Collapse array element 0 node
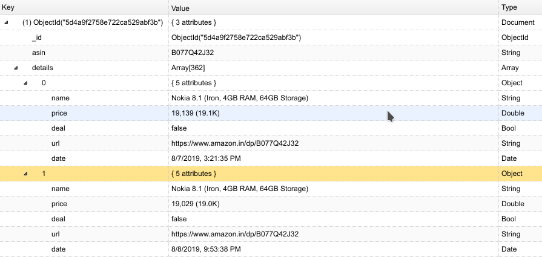 (25, 83)
